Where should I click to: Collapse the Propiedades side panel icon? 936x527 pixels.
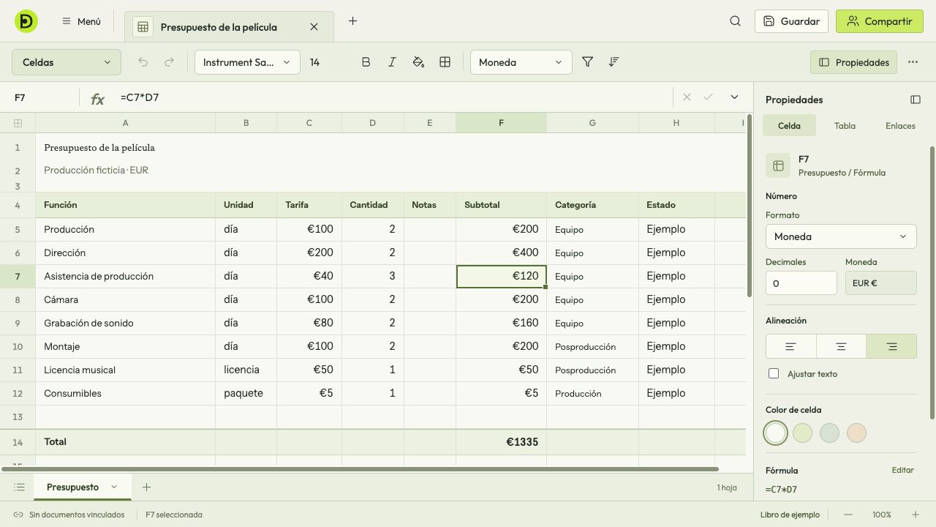tap(915, 100)
